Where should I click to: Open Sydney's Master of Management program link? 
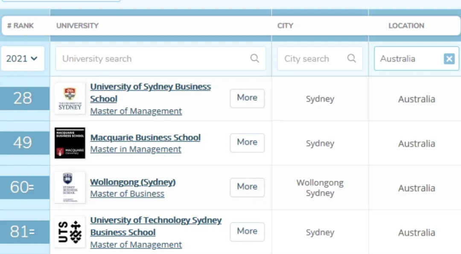pos(136,111)
